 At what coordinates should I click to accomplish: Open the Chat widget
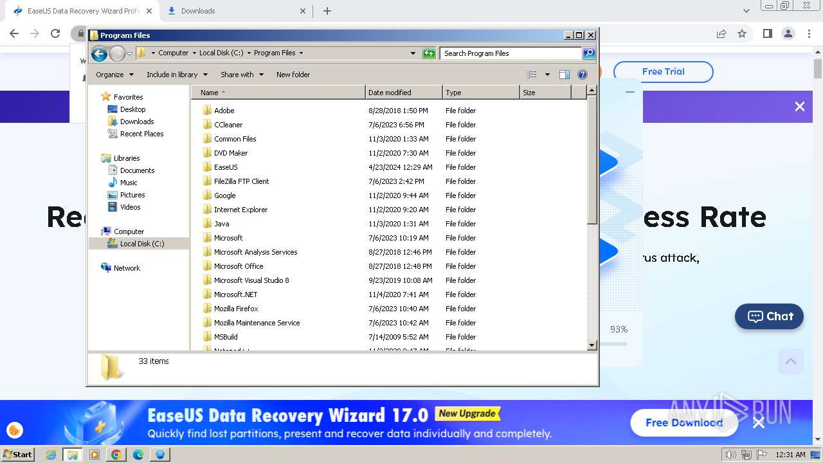click(x=769, y=316)
